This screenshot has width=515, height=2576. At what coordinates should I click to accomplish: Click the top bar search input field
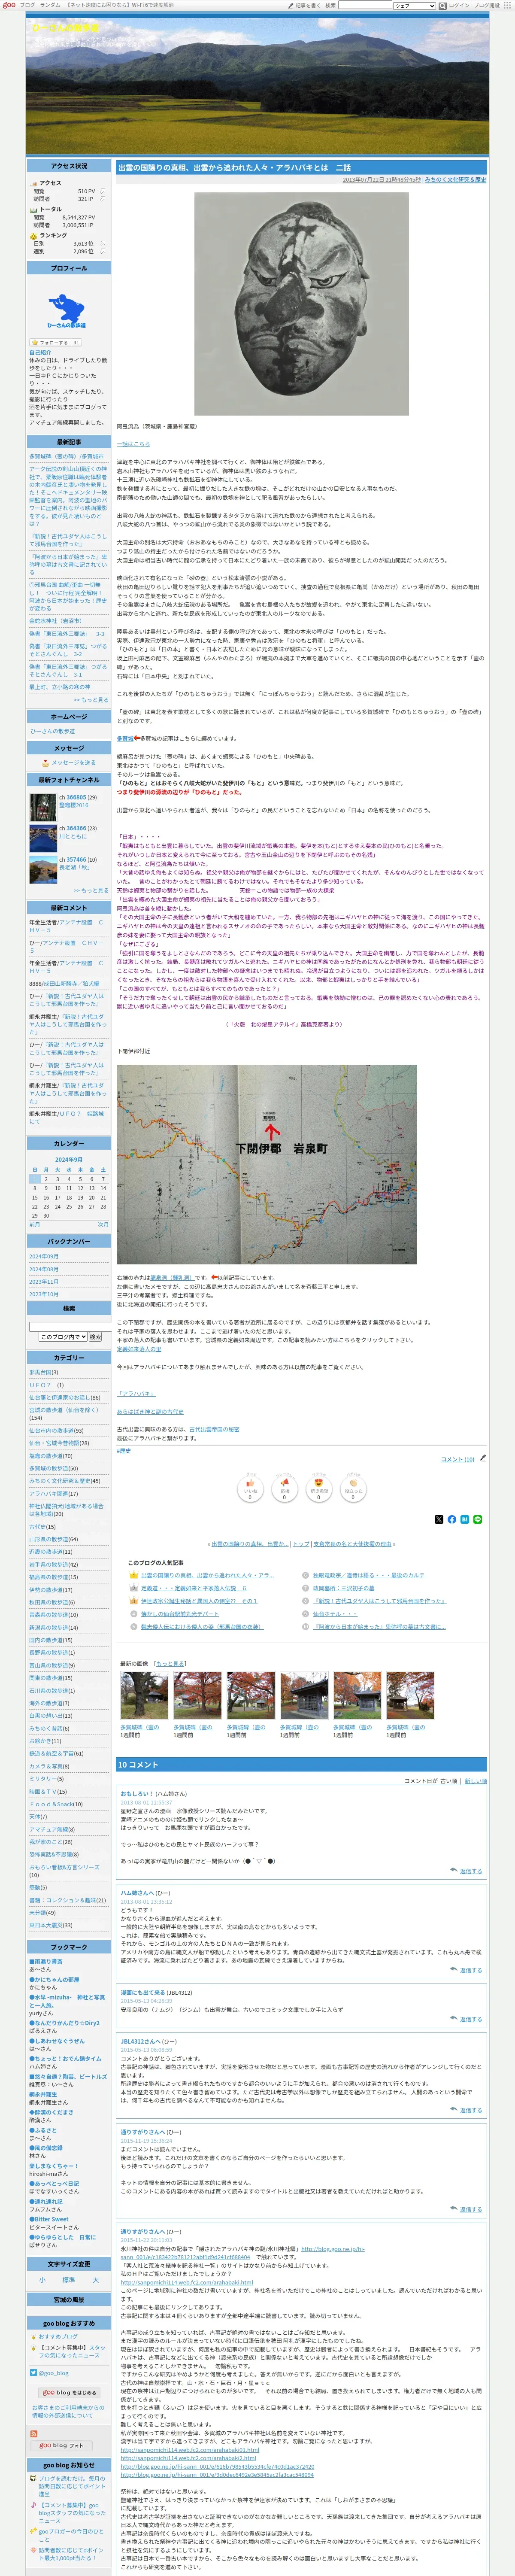[364, 5]
